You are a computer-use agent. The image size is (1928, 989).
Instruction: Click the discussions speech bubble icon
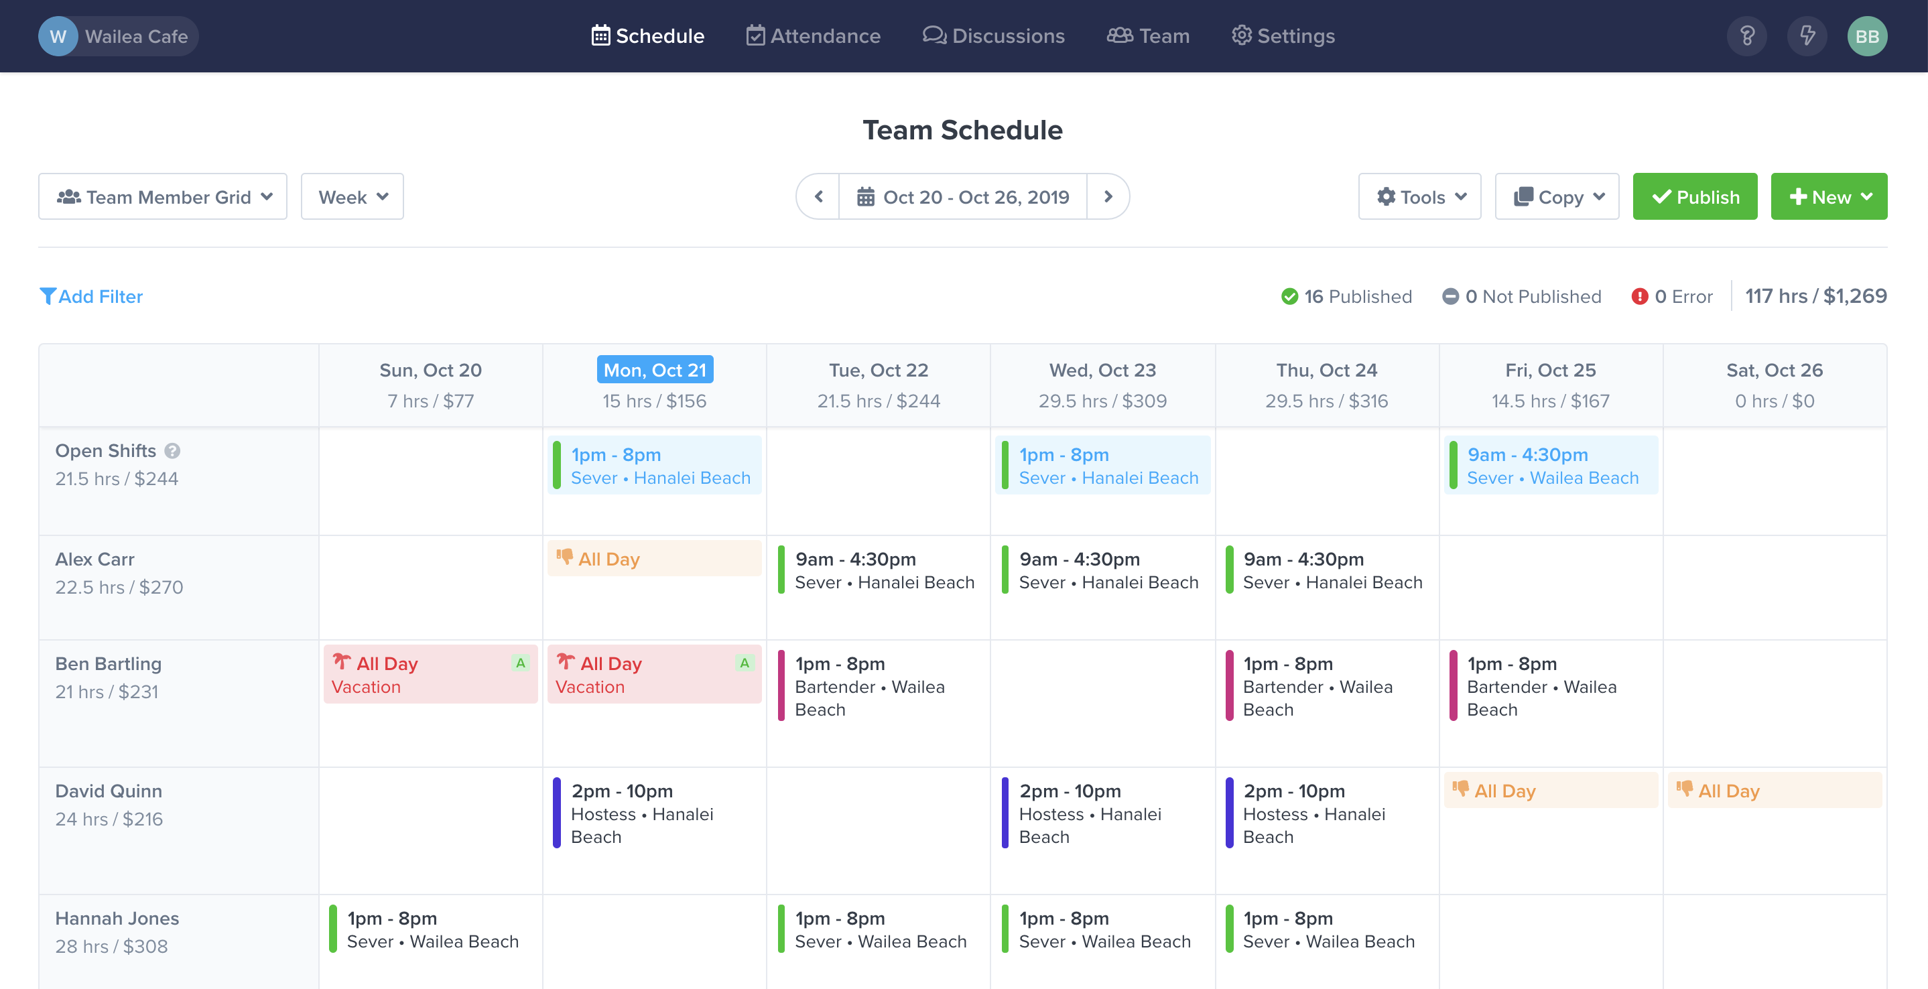pos(932,34)
